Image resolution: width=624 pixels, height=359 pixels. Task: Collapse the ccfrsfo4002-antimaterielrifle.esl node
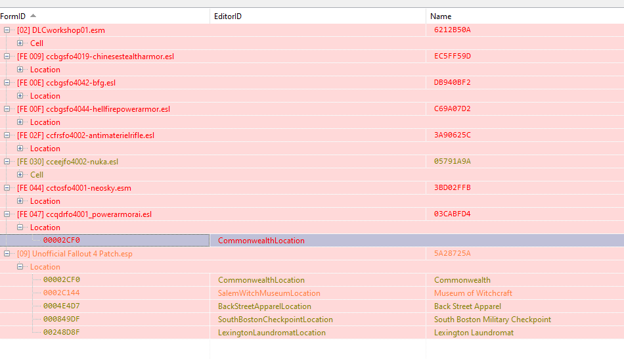point(7,135)
